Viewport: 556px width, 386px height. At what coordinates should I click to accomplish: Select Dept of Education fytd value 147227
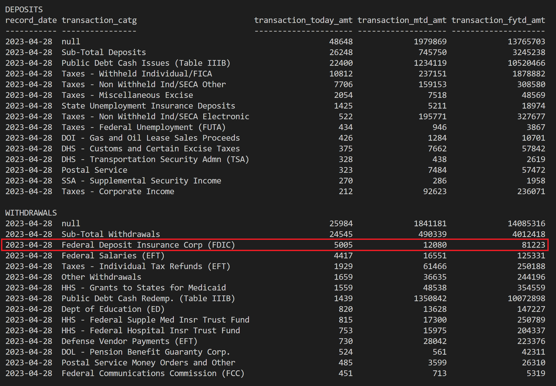tap(531, 309)
